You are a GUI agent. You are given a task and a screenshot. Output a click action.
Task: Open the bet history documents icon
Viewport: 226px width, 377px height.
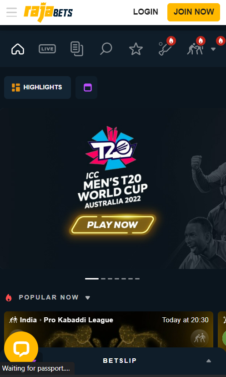coord(77,49)
